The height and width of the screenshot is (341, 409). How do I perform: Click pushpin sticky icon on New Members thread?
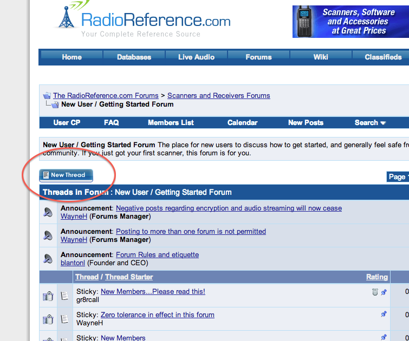384,337
